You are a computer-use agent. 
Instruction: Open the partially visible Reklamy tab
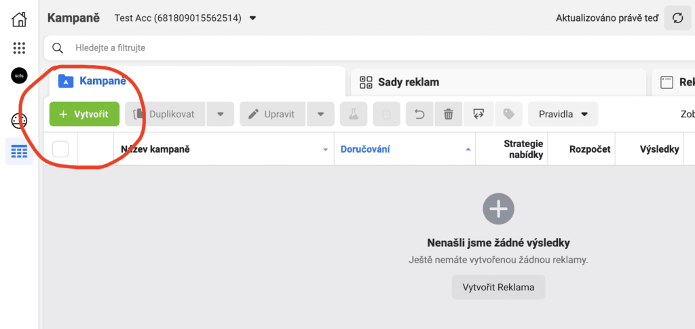coord(673,82)
